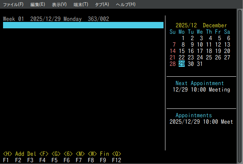Open the タブ(A) menu
Image resolution: width=243 pixels, height=164 pixels.
point(101,5)
